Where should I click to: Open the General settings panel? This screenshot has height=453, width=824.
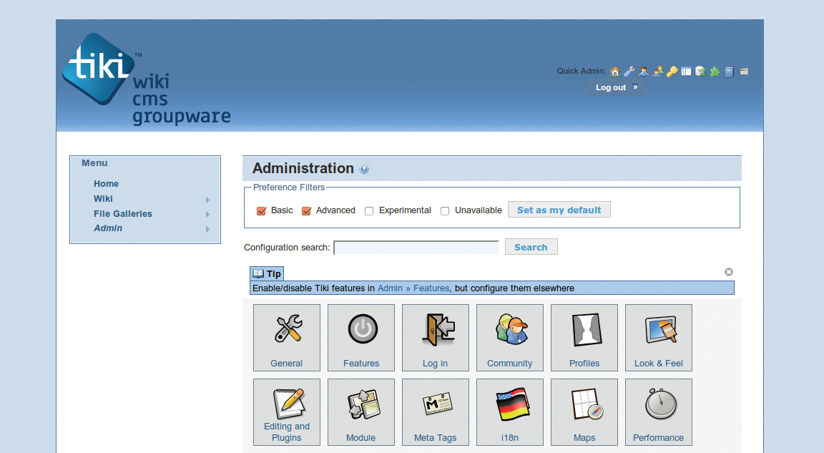click(287, 338)
